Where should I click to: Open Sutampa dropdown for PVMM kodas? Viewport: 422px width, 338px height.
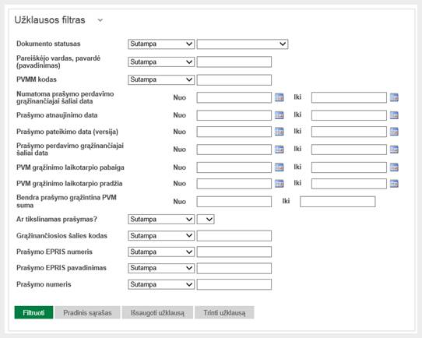pyautogui.click(x=161, y=79)
